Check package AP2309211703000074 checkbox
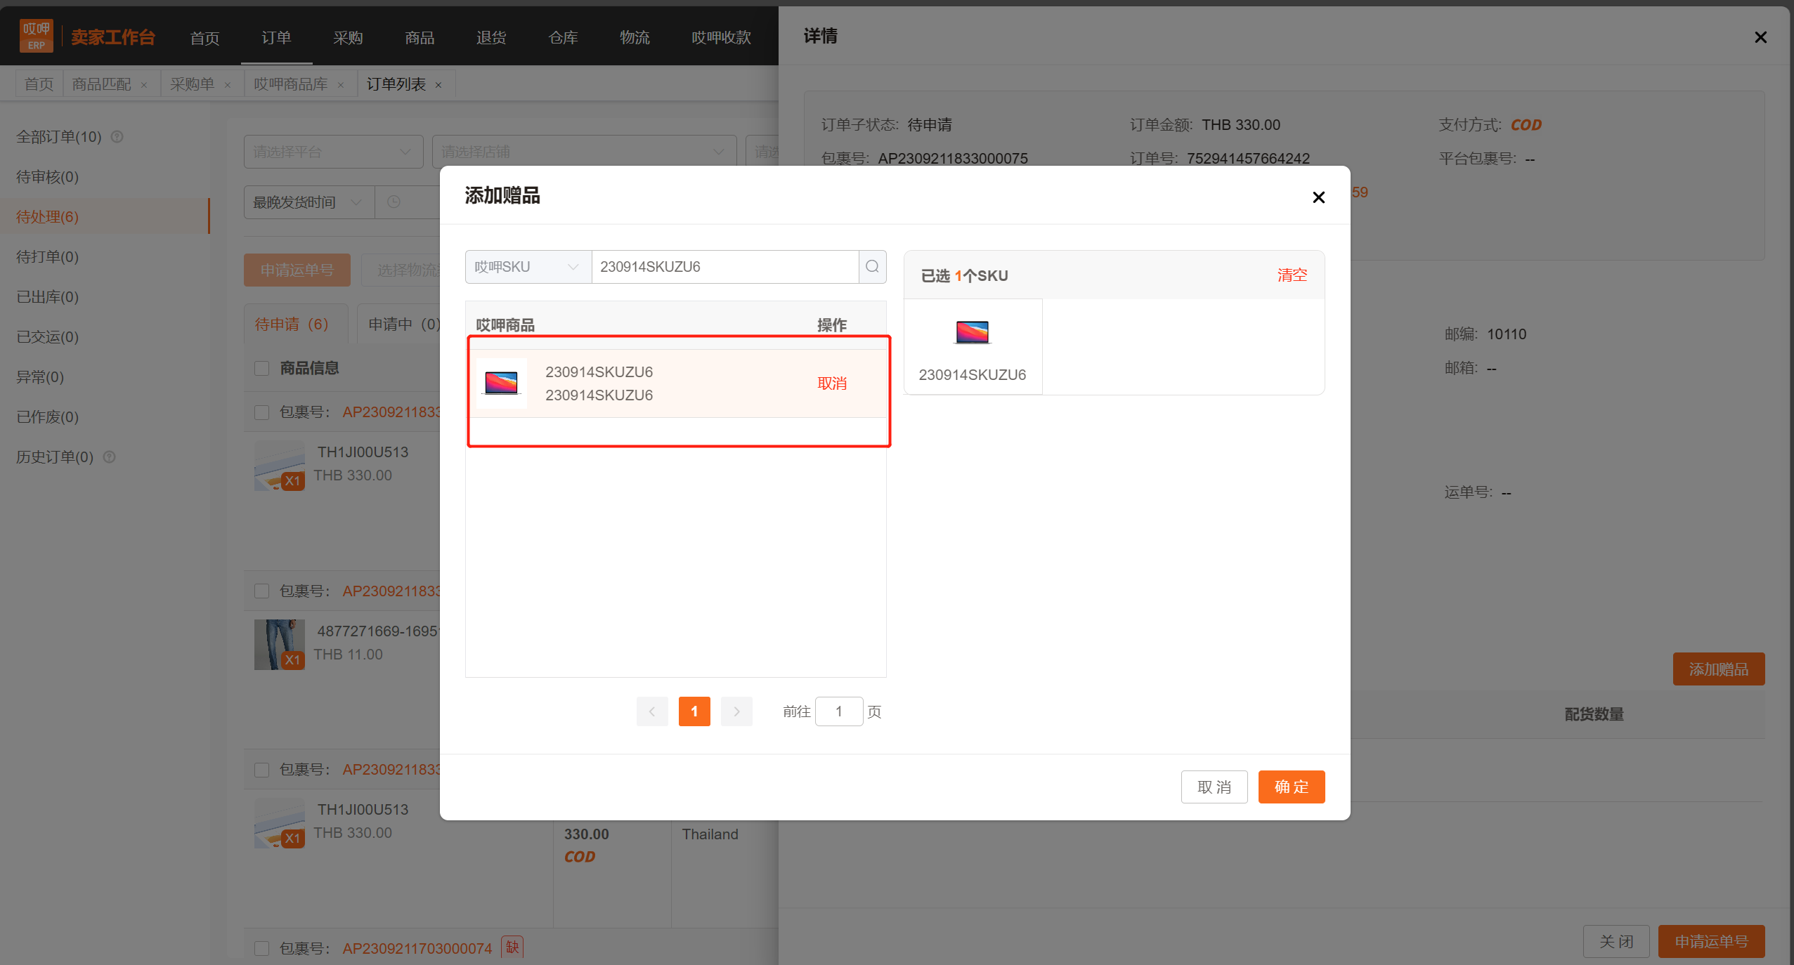The width and height of the screenshot is (1794, 965). [262, 949]
